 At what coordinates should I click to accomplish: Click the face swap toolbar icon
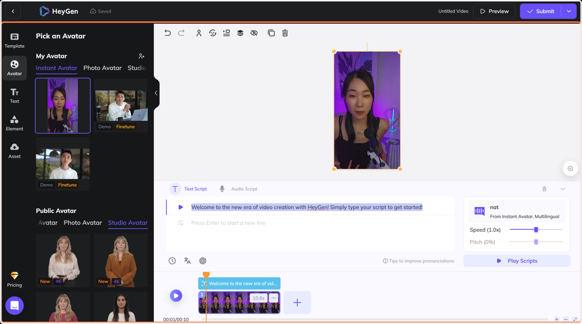[x=212, y=33]
